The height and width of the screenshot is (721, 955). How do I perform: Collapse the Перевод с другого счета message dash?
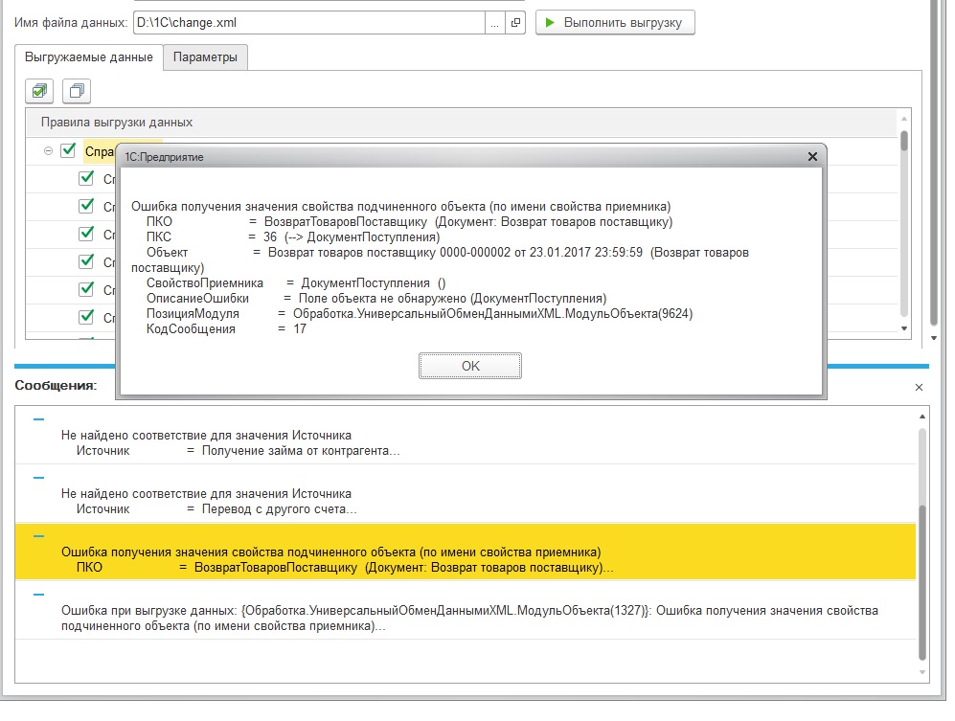pyautogui.click(x=39, y=478)
